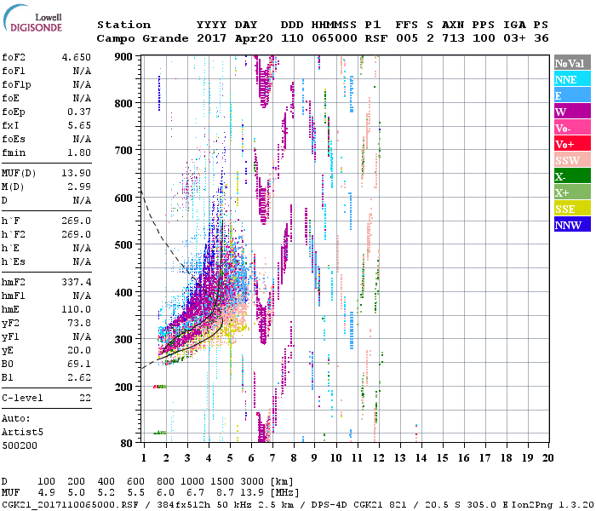Image resolution: width=596 pixels, height=511 pixels.
Task: Click the foF2 value 4.650
Action: click(77, 57)
